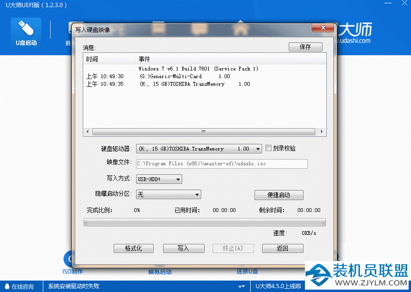This screenshot has height=292, width=411.
Task: Select the Windows 7 Build 7601 log row
Action: pos(205,69)
